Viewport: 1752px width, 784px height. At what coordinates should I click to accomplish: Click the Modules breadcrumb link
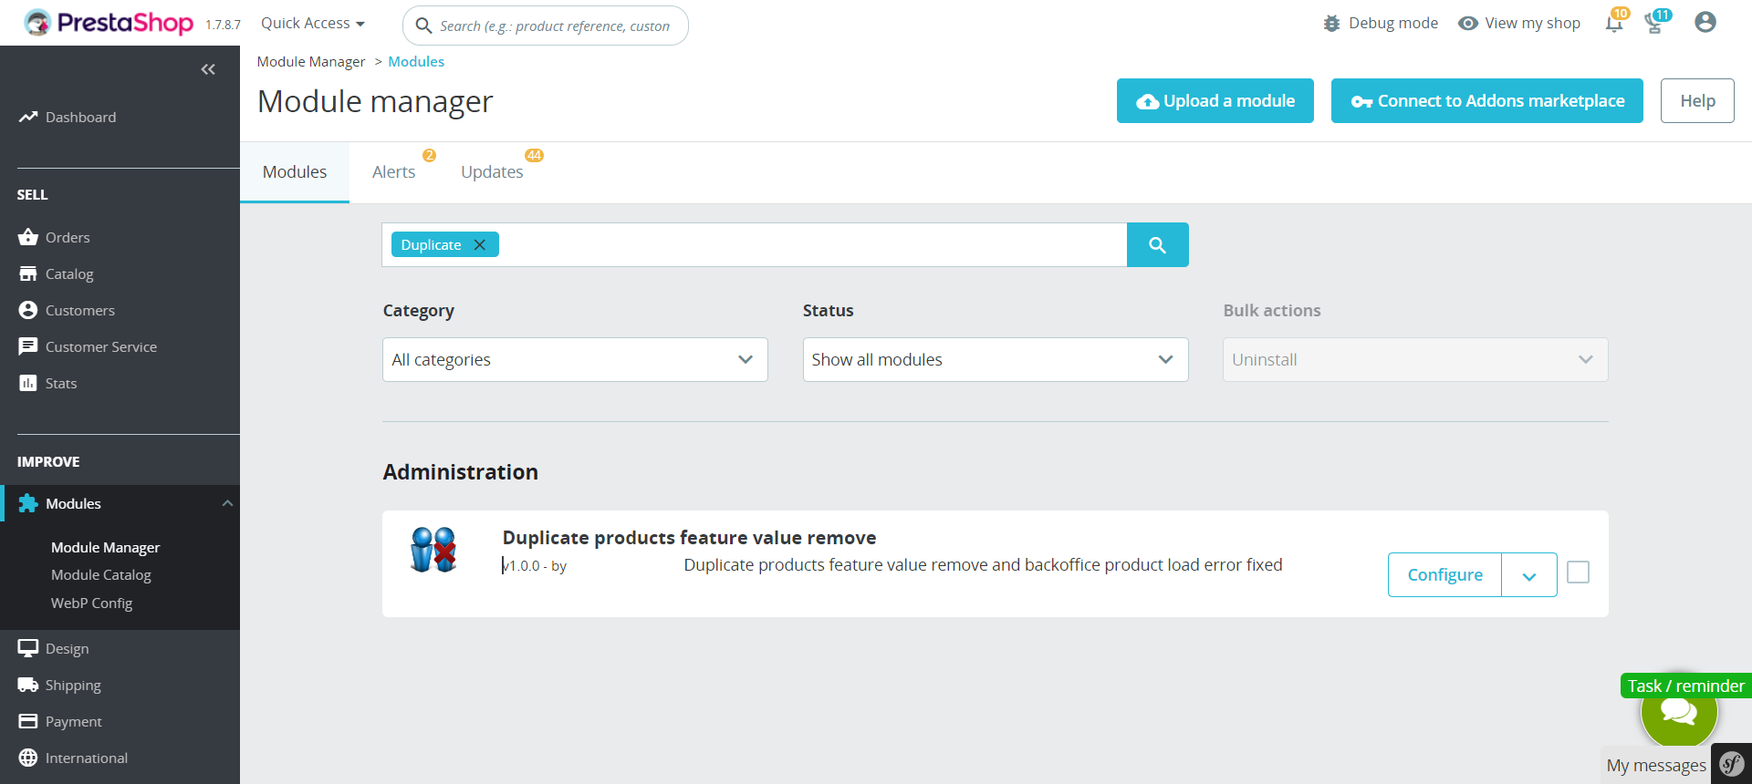(x=416, y=62)
